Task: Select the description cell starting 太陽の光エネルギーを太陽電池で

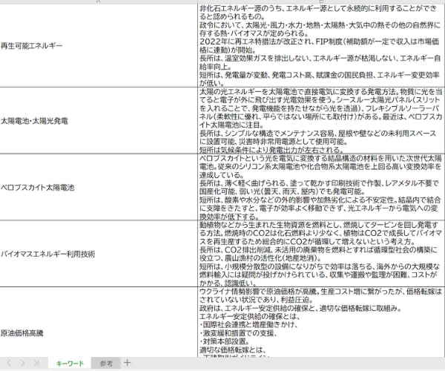Action: pos(320,121)
